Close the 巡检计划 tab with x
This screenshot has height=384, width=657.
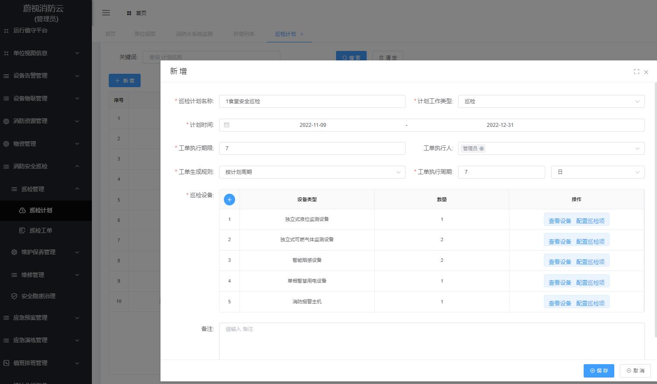pos(302,34)
